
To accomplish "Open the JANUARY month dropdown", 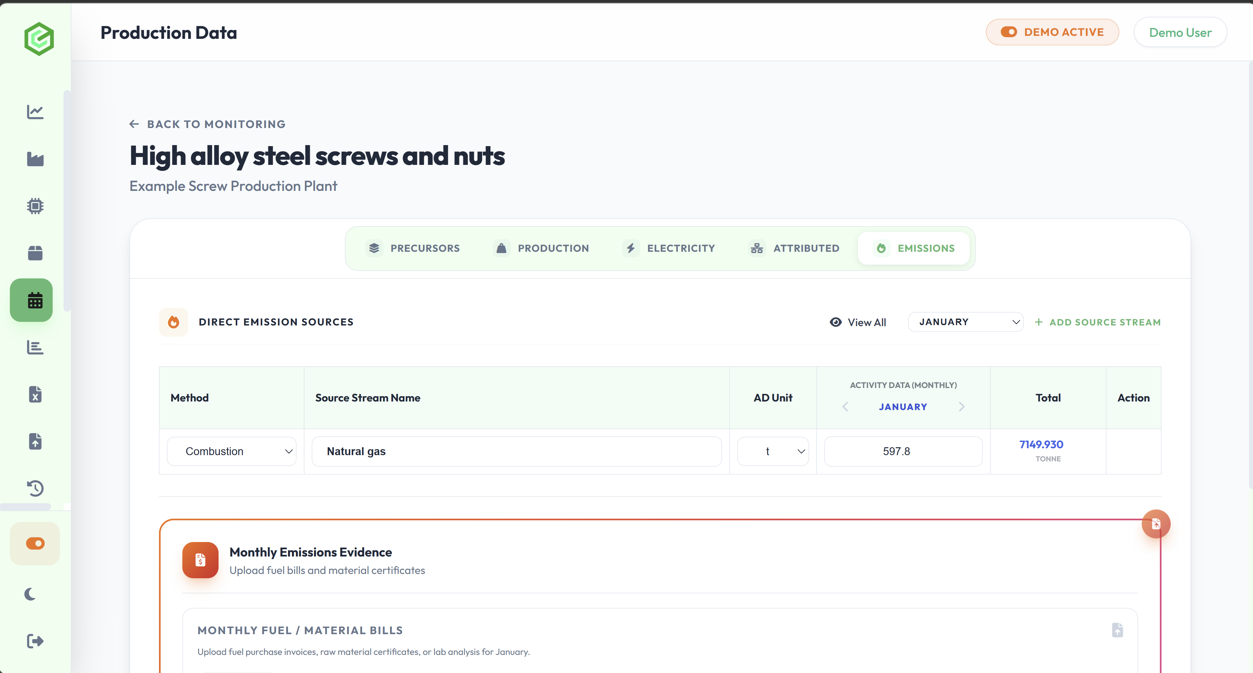I will point(965,322).
